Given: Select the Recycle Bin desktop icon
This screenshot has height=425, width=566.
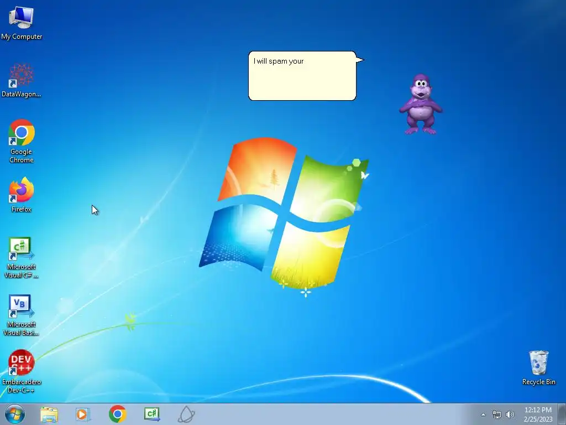Looking at the screenshot, I should click(538, 367).
